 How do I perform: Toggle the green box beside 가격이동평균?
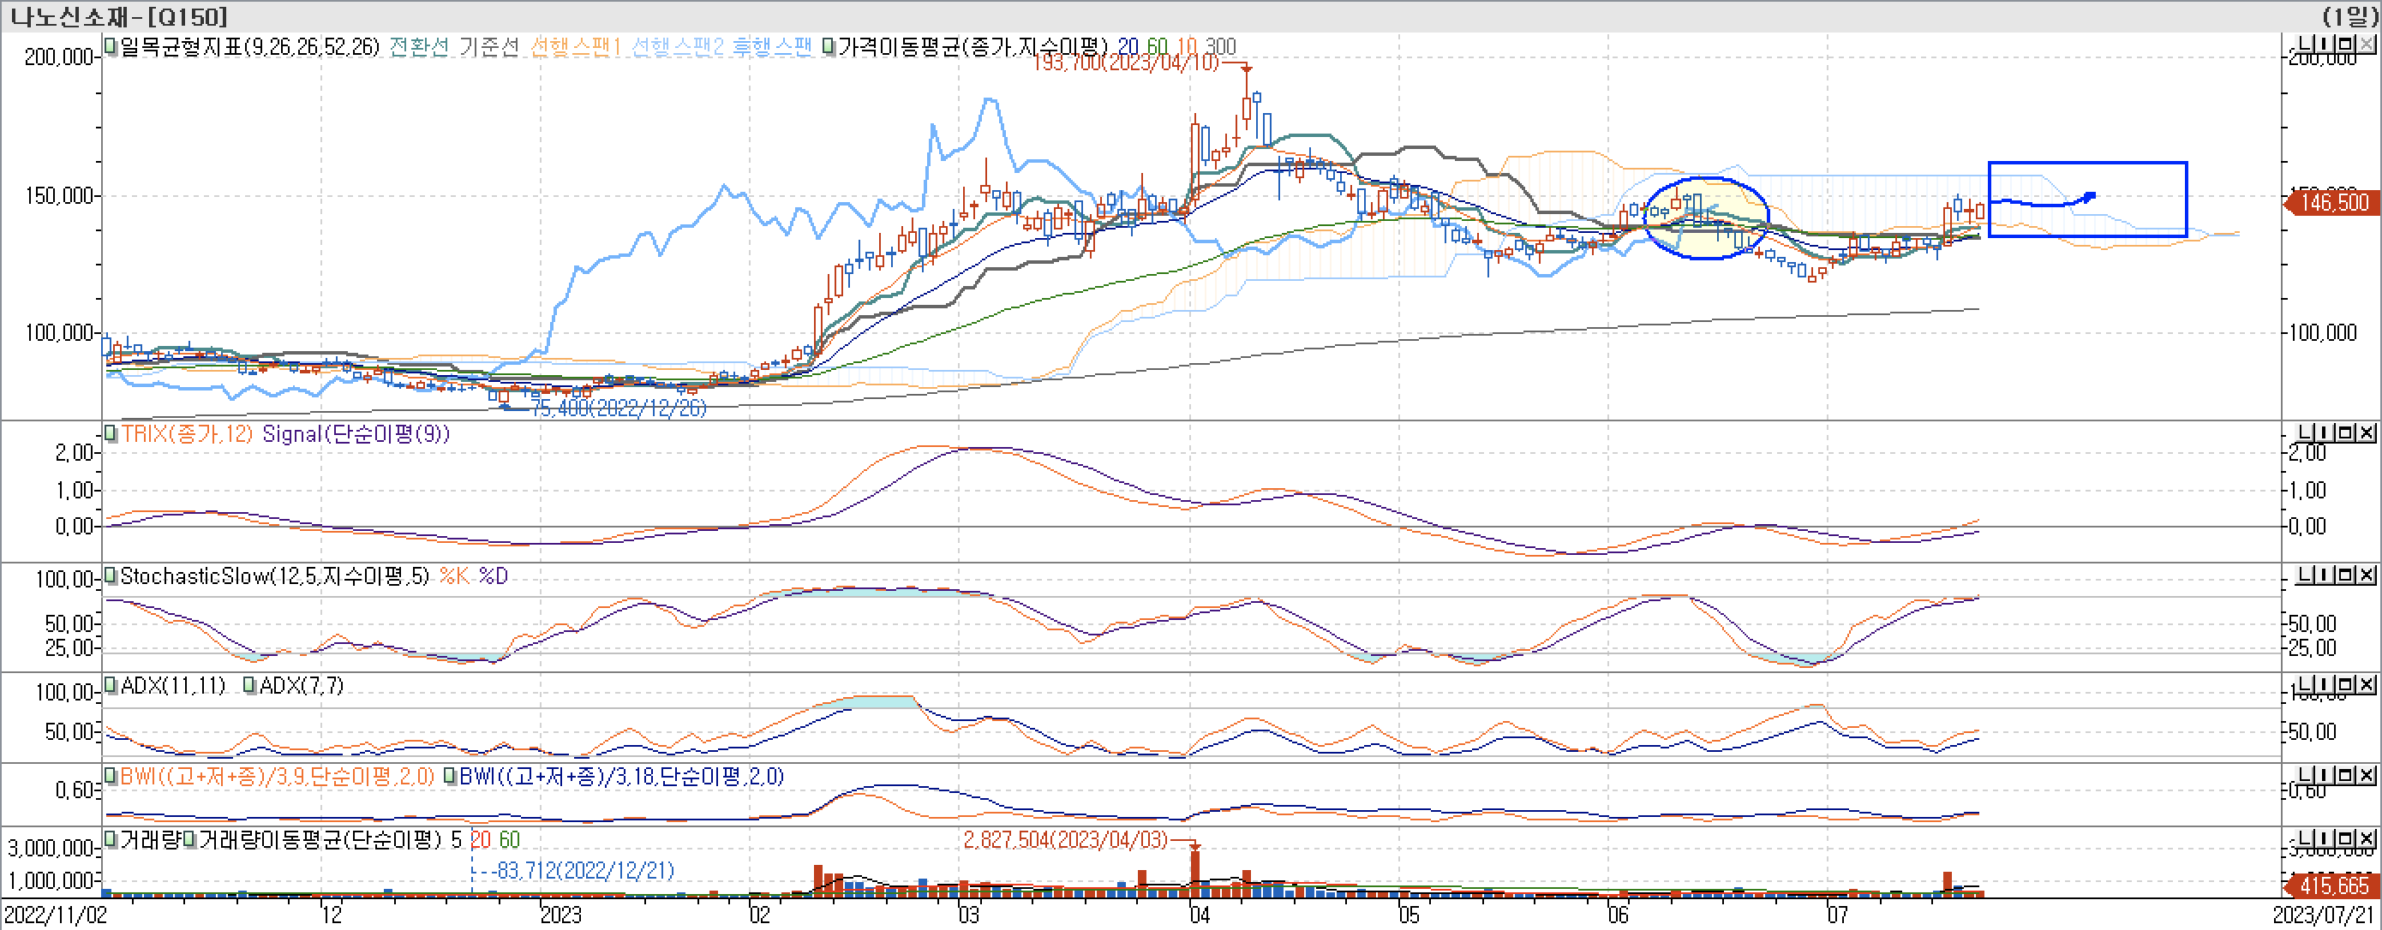pyautogui.click(x=829, y=46)
